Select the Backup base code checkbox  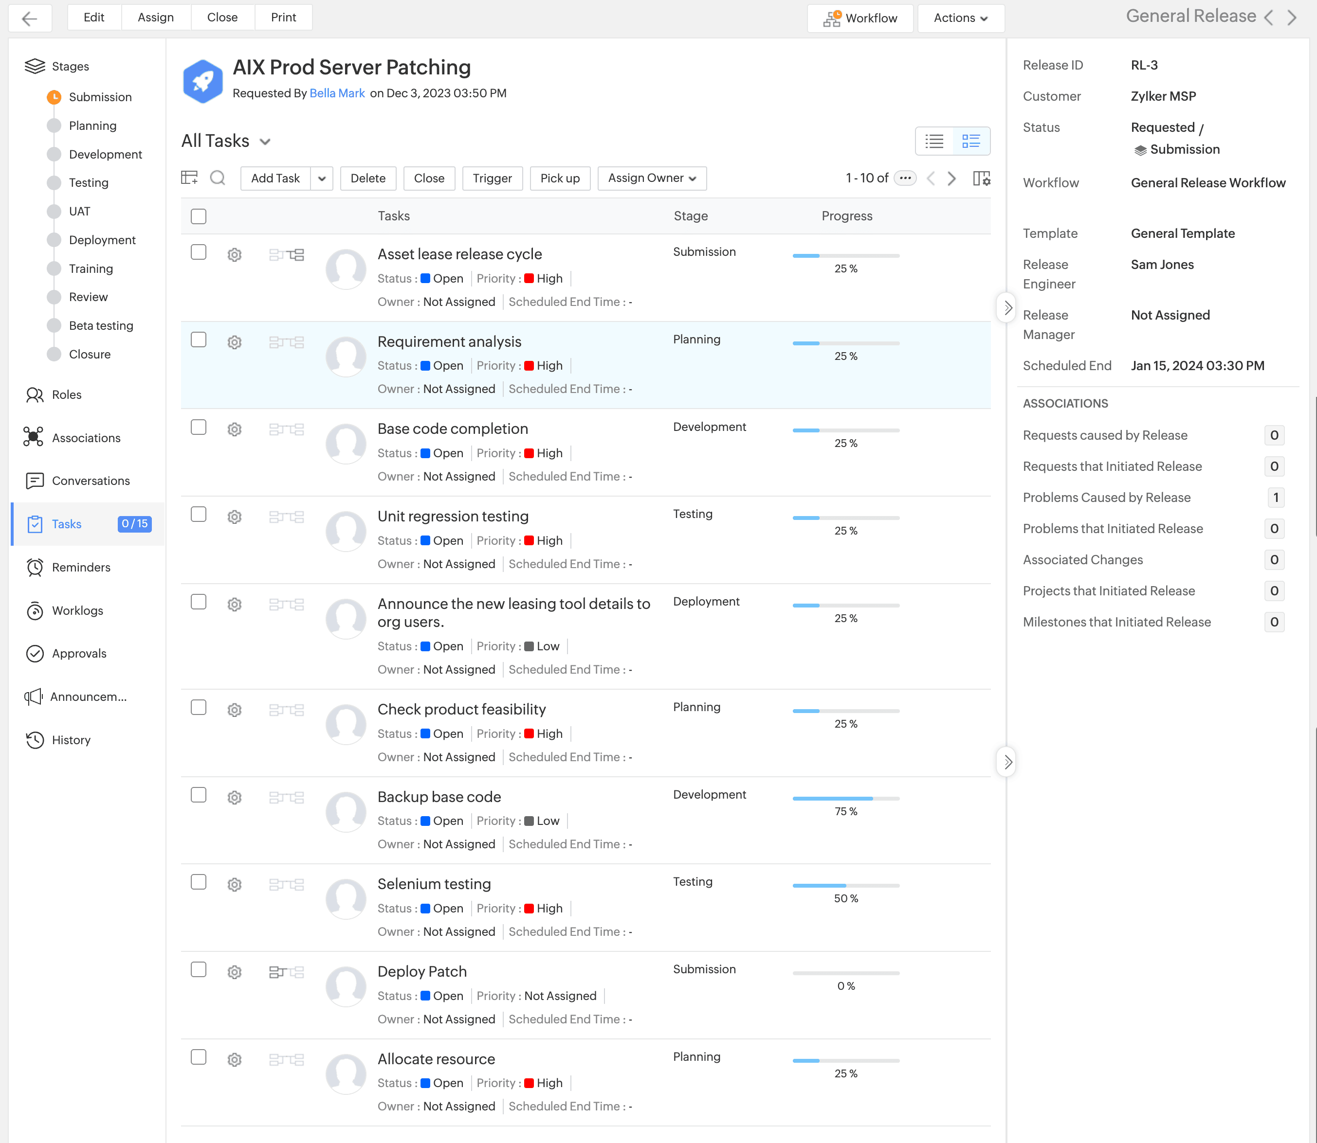[x=199, y=795]
